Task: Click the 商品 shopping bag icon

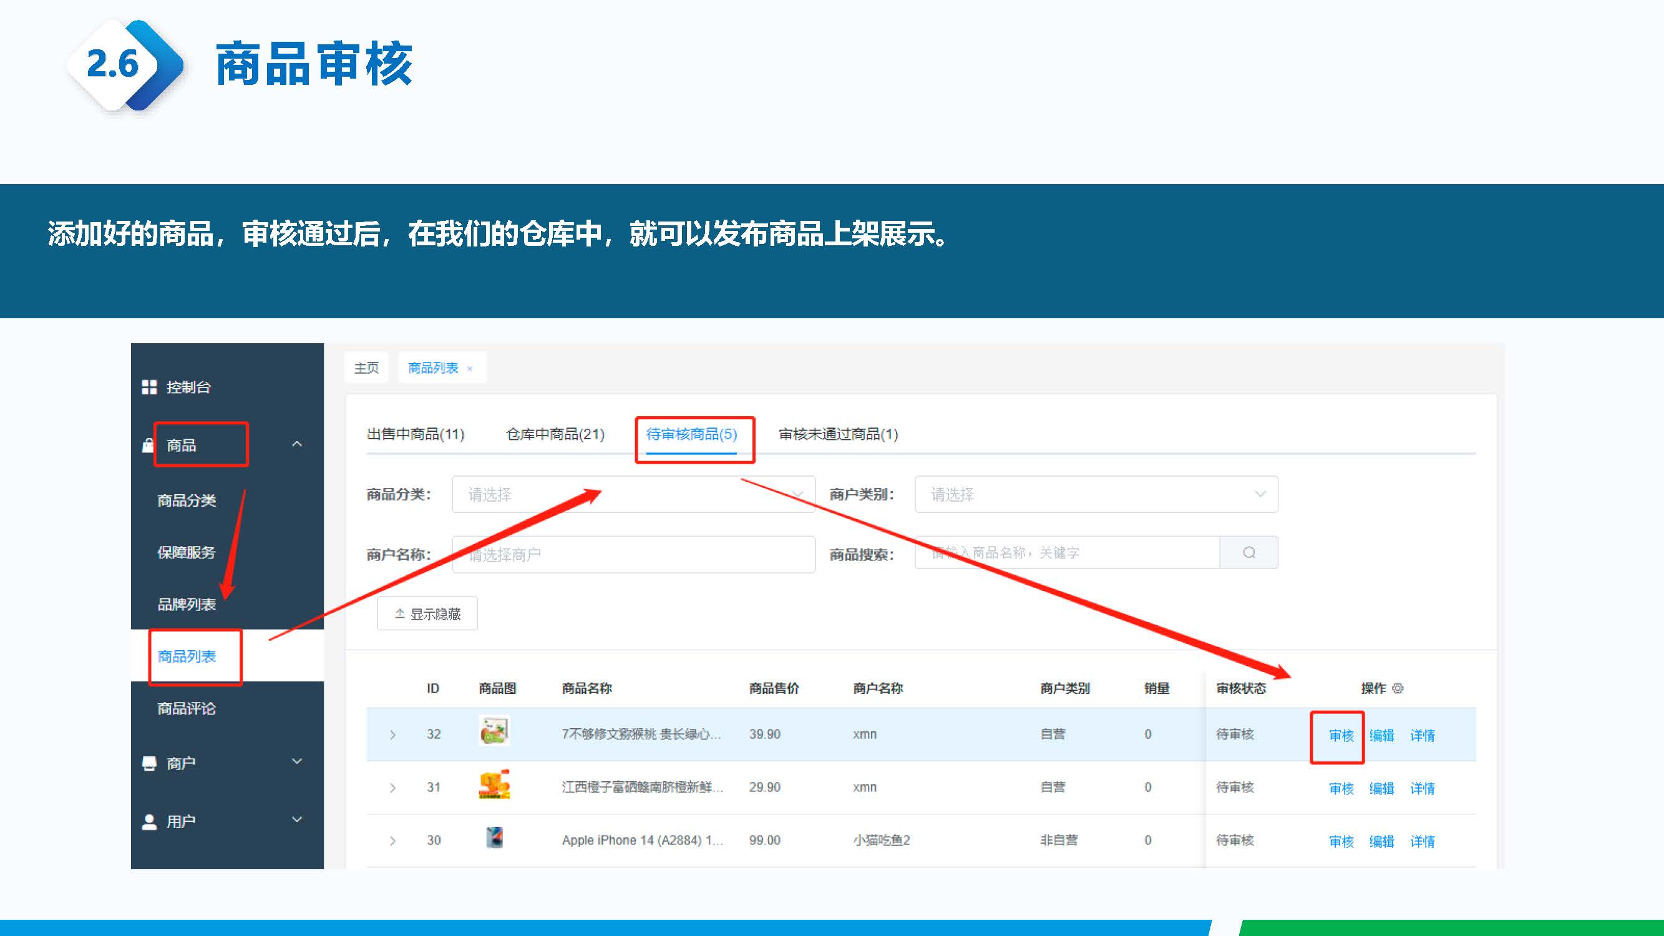Action: coord(148,445)
